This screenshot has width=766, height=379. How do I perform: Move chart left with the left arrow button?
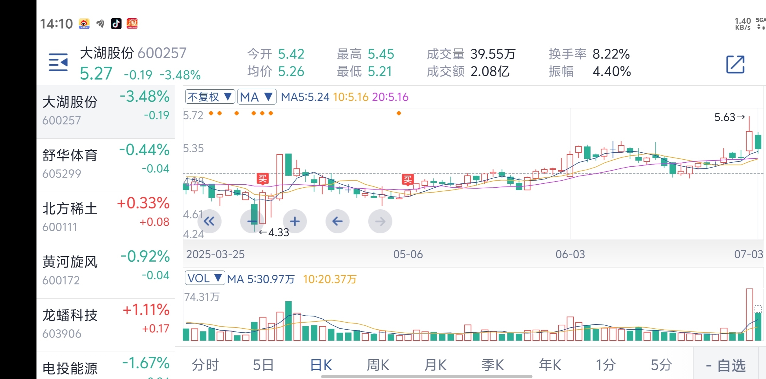[337, 221]
